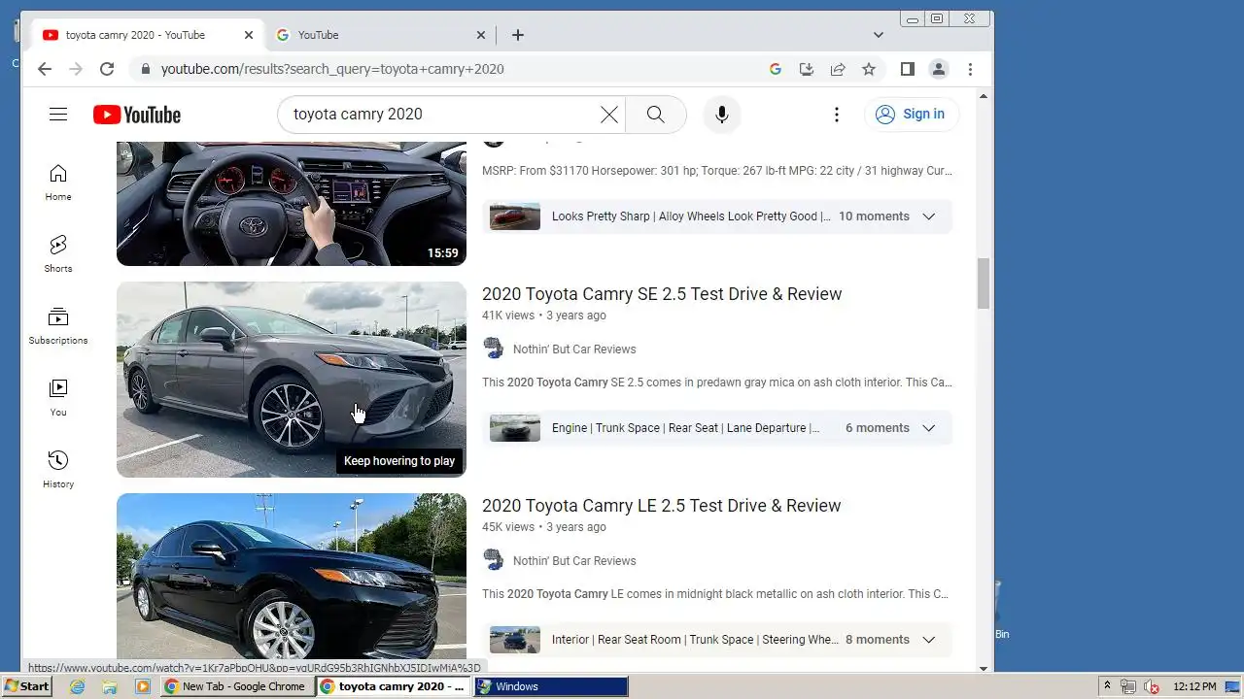This screenshot has width=1244, height=699.
Task: Select the Windows taskbar item
Action: 550,686
